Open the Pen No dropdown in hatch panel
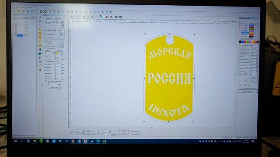 [61, 53]
